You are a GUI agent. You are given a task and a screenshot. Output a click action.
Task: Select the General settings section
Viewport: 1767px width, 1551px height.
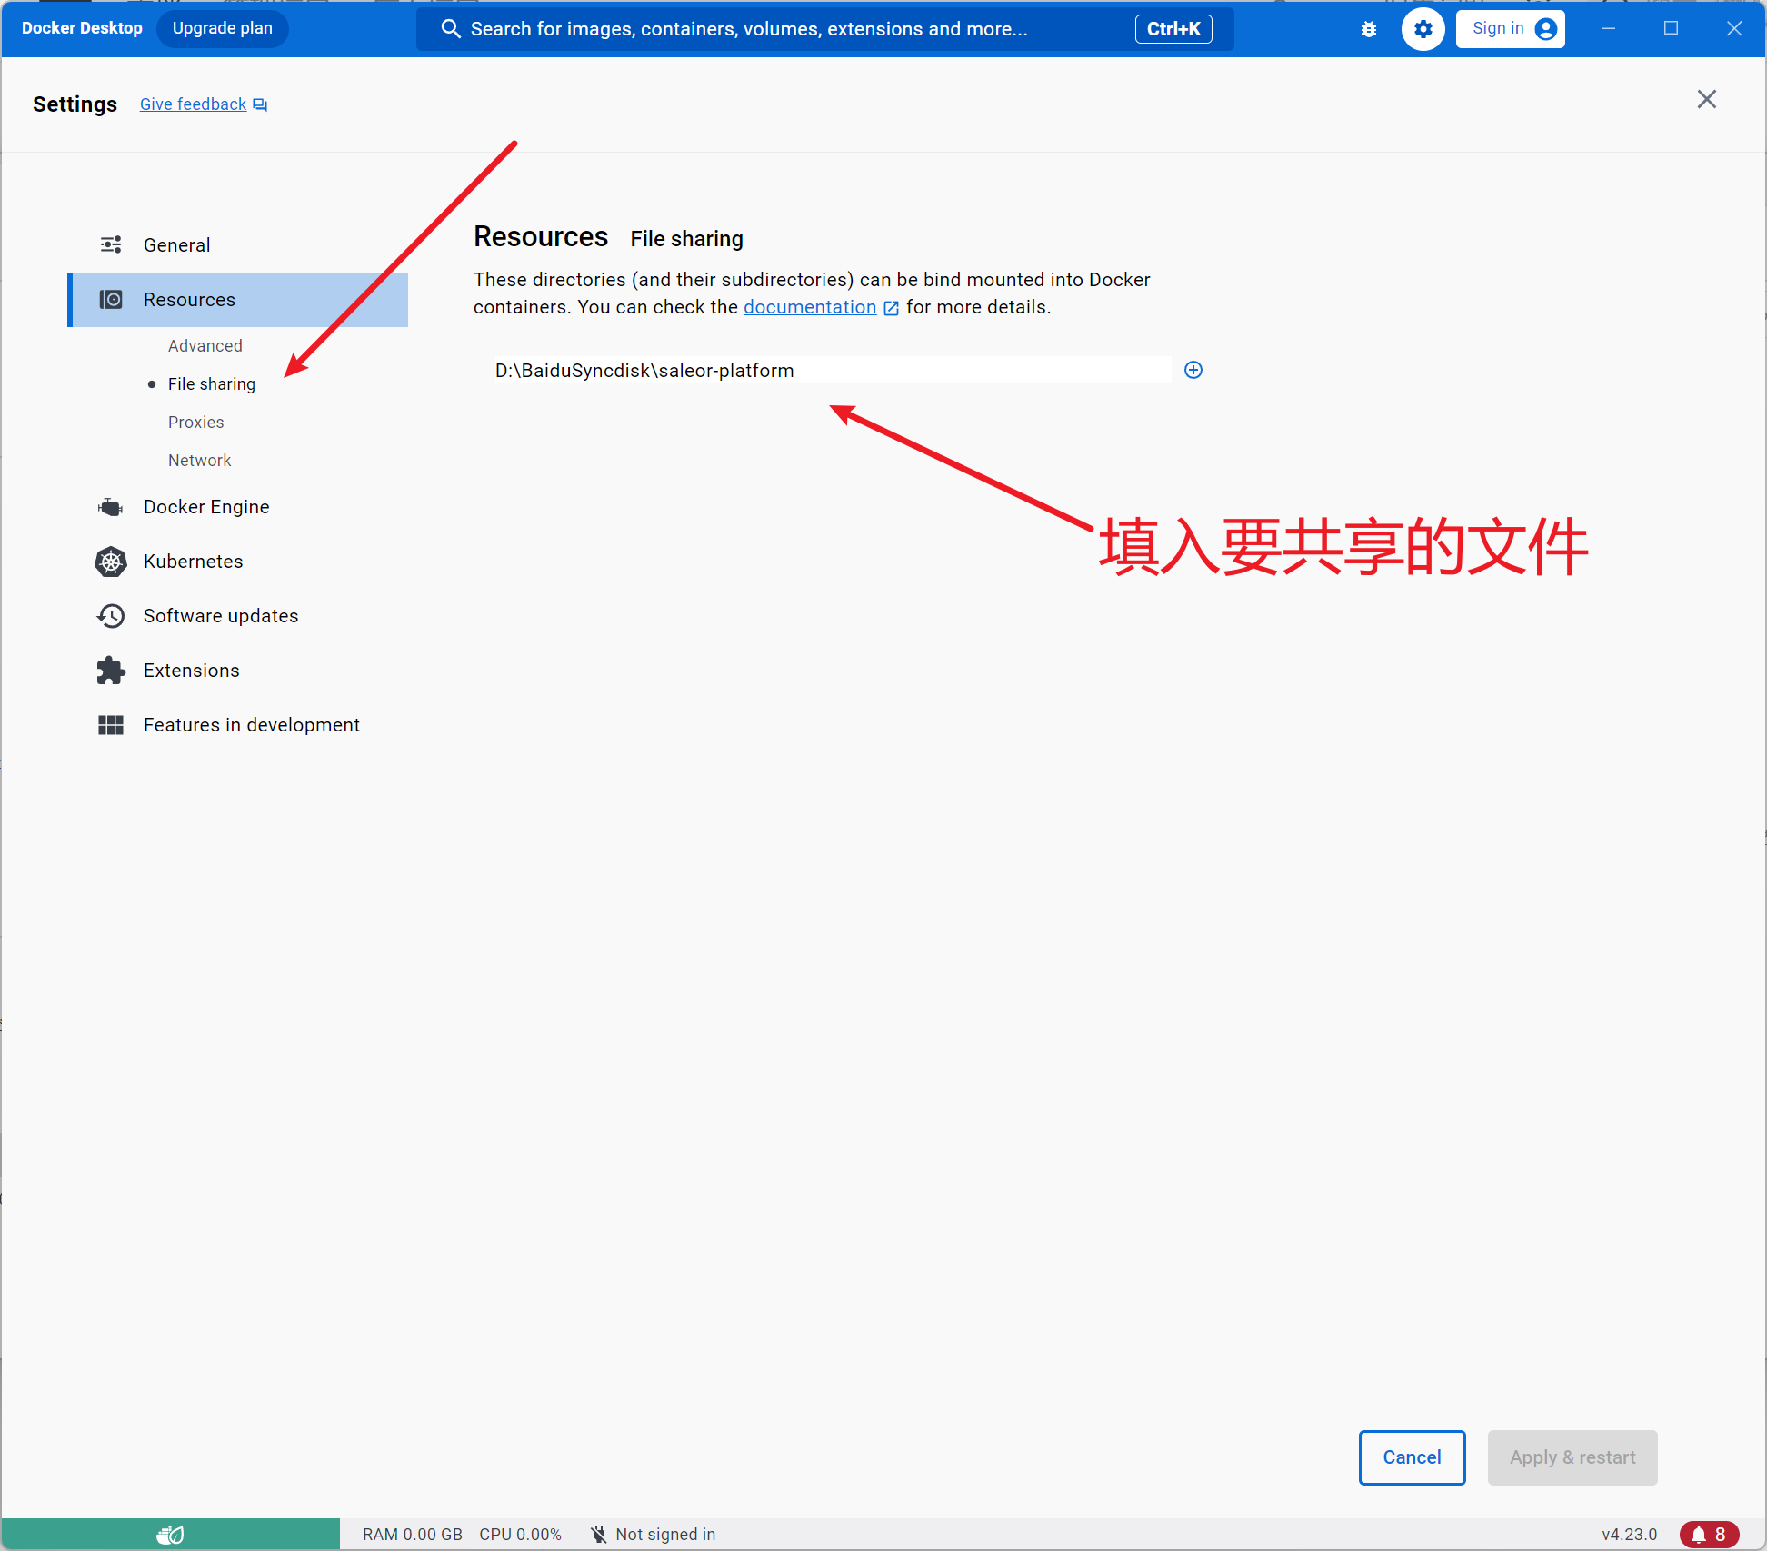point(176,245)
